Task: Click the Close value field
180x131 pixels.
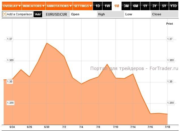Action: pyautogui.click(x=164, y=14)
